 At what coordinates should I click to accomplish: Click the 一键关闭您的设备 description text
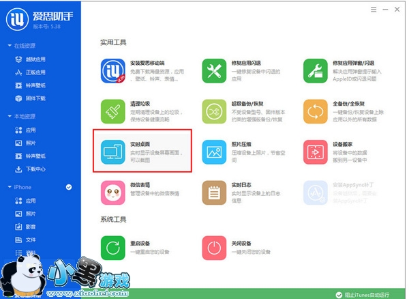(x=251, y=252)
